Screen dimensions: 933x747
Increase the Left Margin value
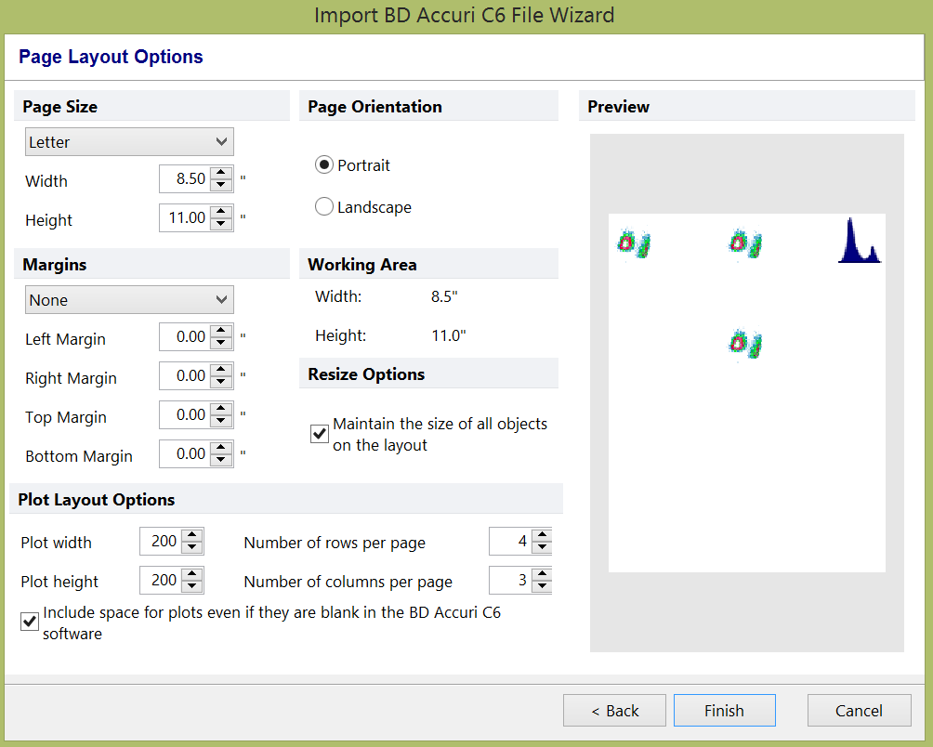221,331
